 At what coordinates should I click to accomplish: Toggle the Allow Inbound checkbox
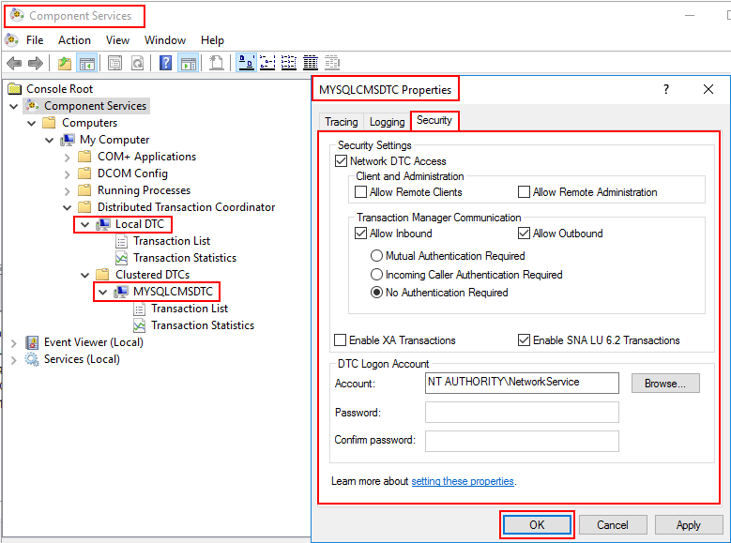(x=361, y=233)
